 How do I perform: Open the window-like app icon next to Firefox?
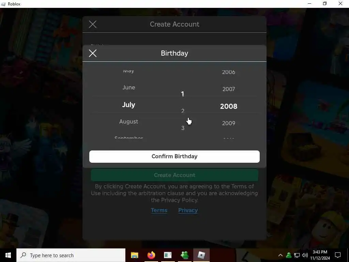[168, 255]
